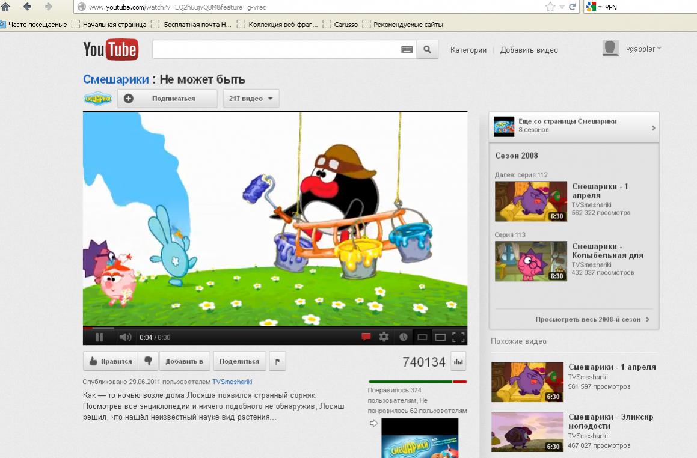Open серия 112 thumbnail in Сезон 2008
This screenshot has height=458, width=697.
click(531, 201)
